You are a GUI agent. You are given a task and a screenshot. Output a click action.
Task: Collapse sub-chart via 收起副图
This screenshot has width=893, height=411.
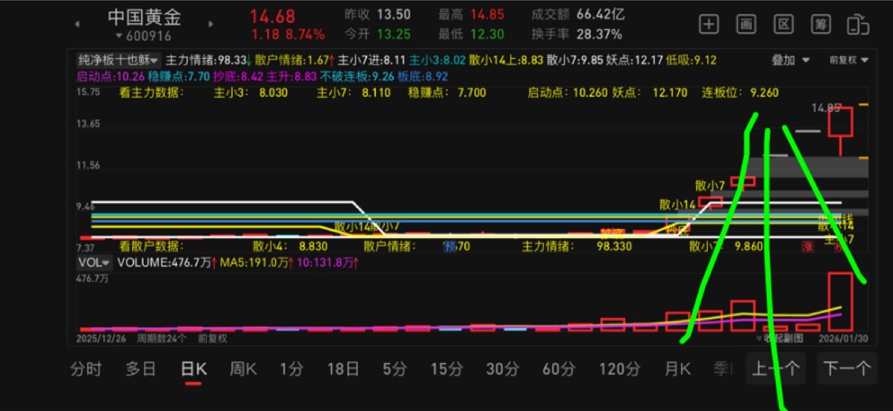click(779, 338)
